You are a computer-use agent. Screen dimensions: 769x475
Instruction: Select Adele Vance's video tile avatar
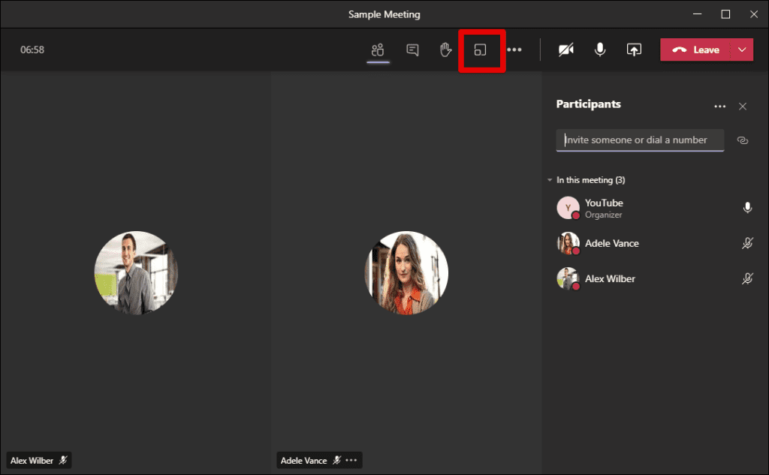tap(406, 272)
